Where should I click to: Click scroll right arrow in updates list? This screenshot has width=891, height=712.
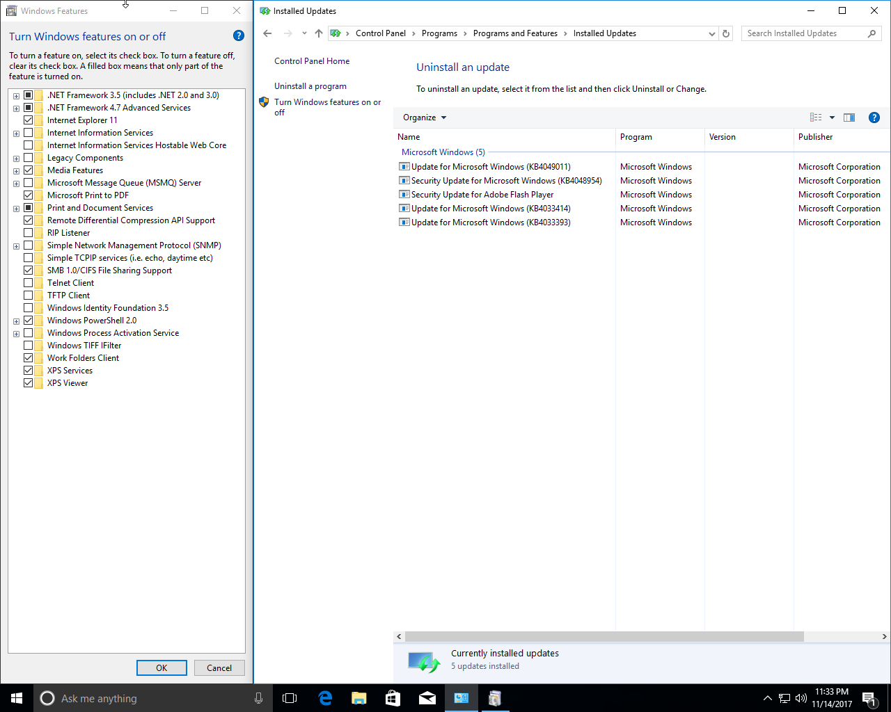tap(885, 636)
